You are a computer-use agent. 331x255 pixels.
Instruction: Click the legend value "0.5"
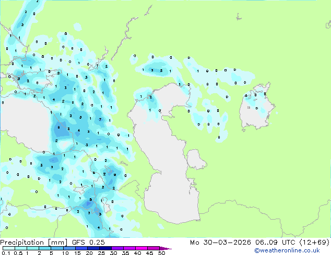[18, 253]
